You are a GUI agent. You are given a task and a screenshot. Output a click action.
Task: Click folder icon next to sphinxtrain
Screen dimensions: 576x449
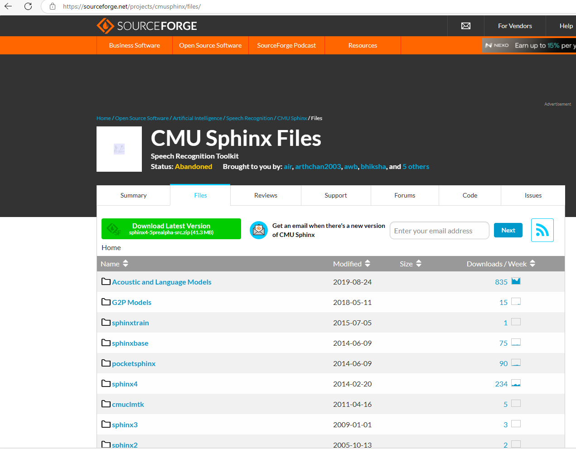106,322
